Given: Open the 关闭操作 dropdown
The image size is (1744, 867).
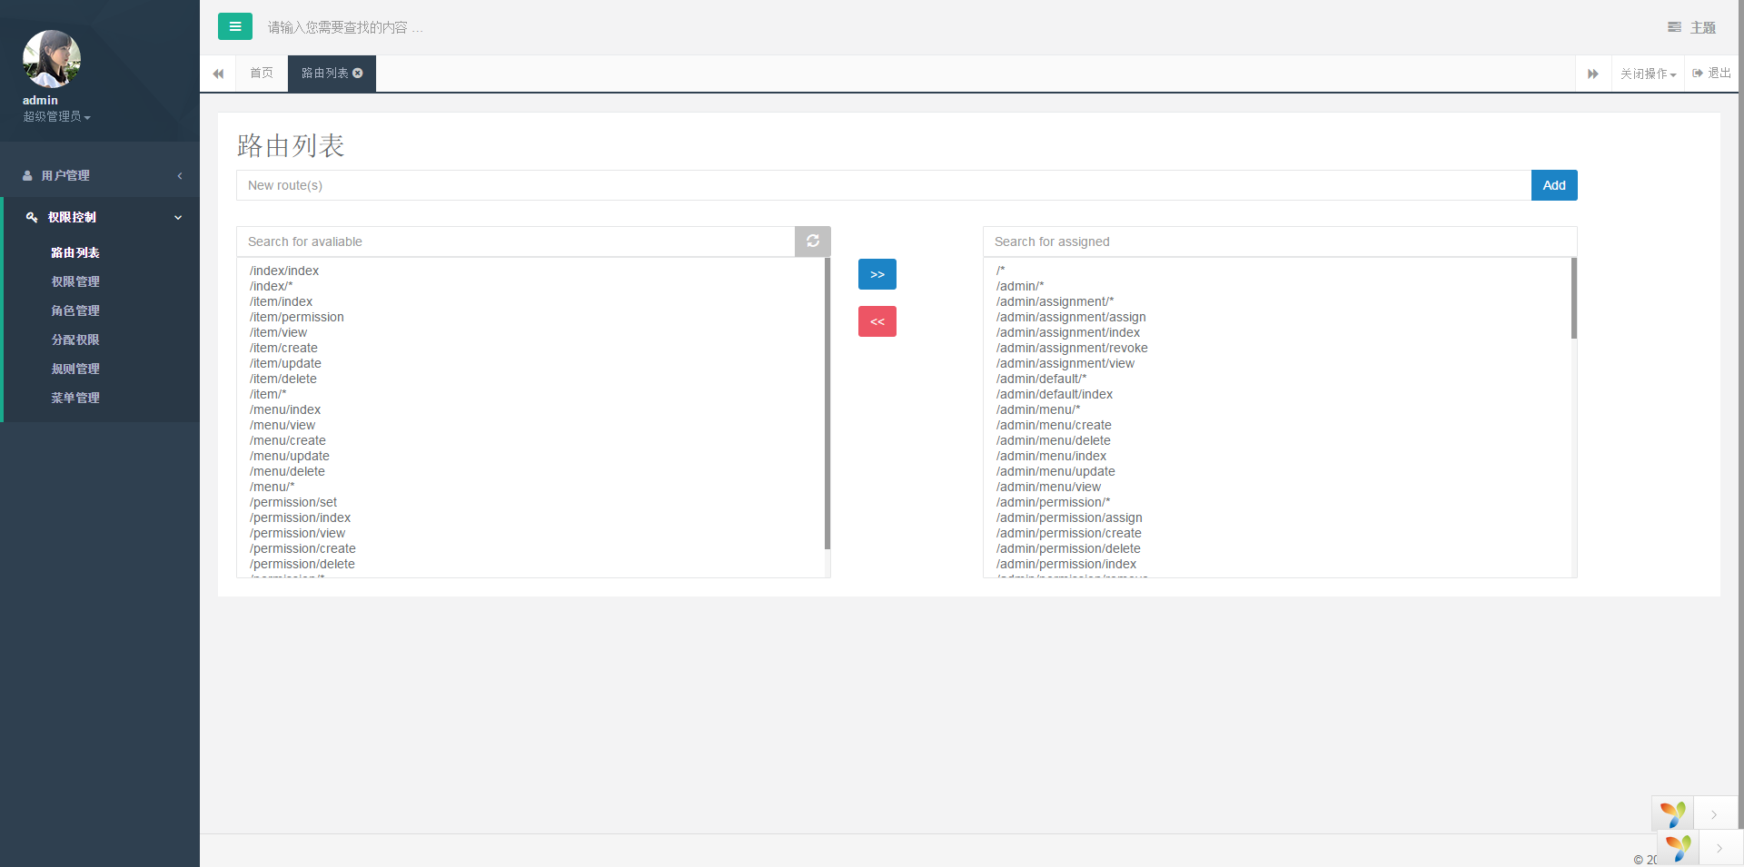Looking at the screenshot, I should tap(1648, 74).
